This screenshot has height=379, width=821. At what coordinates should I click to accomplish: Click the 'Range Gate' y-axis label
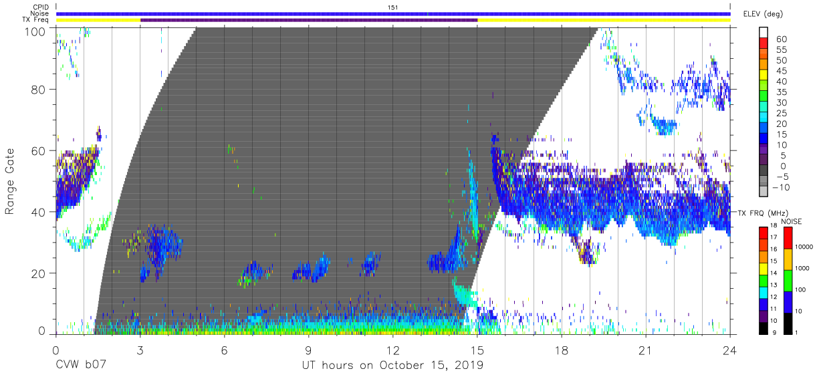[x=10, y=182]
